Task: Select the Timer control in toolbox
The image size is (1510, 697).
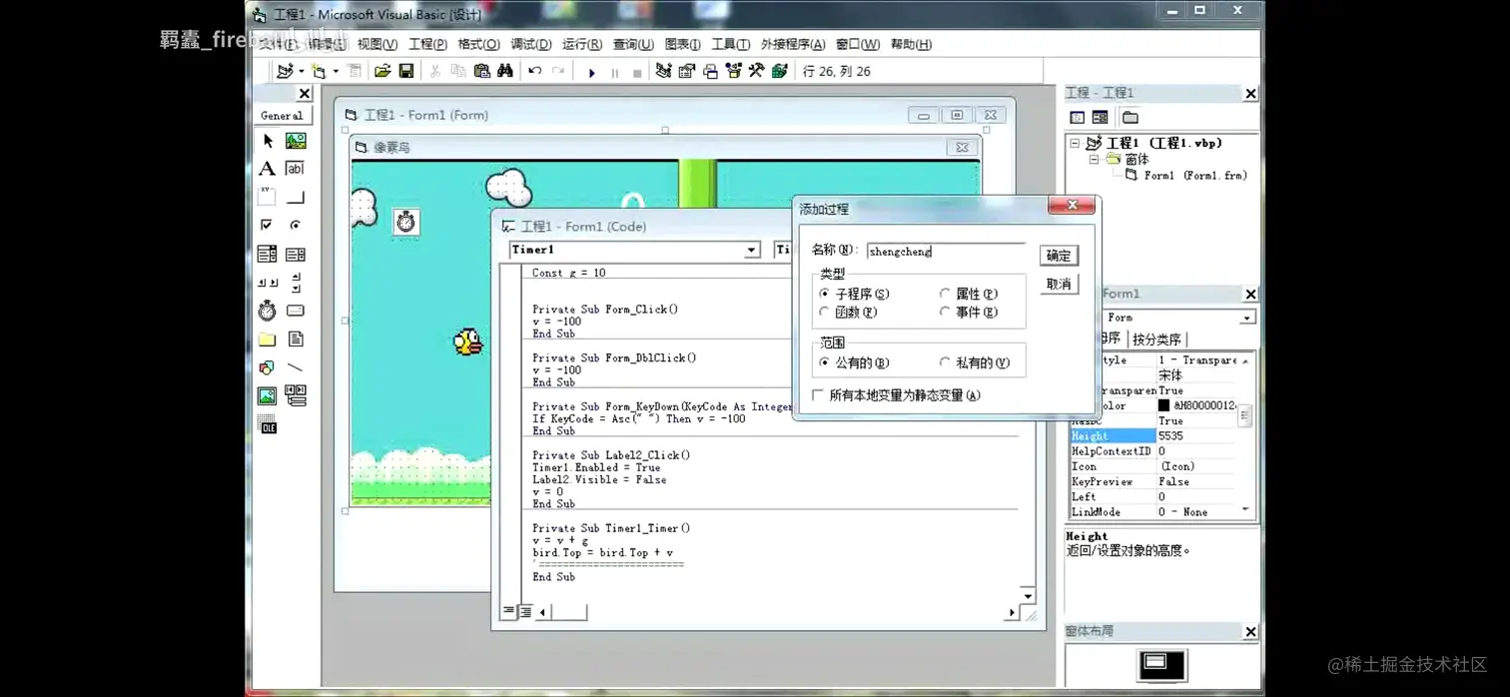Action: pyautogui.click(x=268, y=311)
